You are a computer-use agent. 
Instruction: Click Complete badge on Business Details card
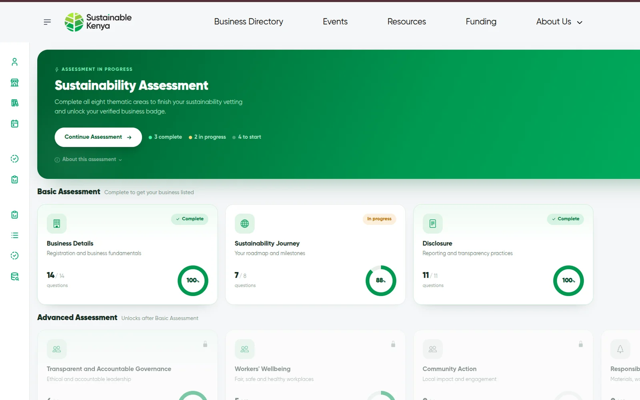coord(190,219)
